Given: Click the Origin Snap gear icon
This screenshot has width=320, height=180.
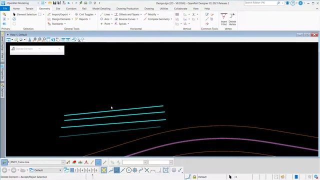Looking at the screenshot, I should tap(134, 170).
